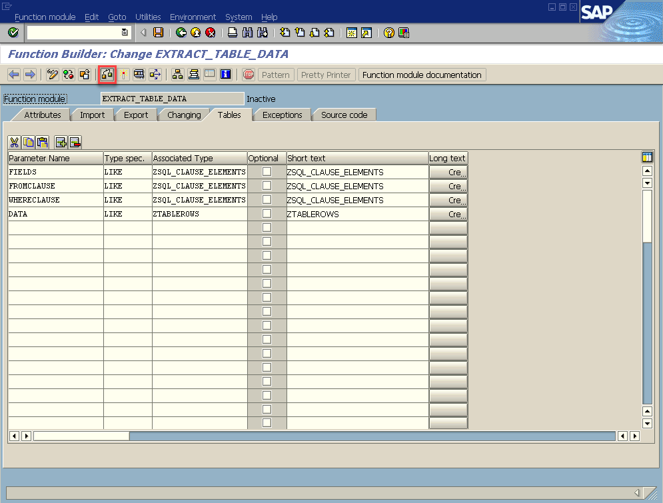Open the Utilities menu
The width and height of the screenshot is (663, 503).
point(148,17)
